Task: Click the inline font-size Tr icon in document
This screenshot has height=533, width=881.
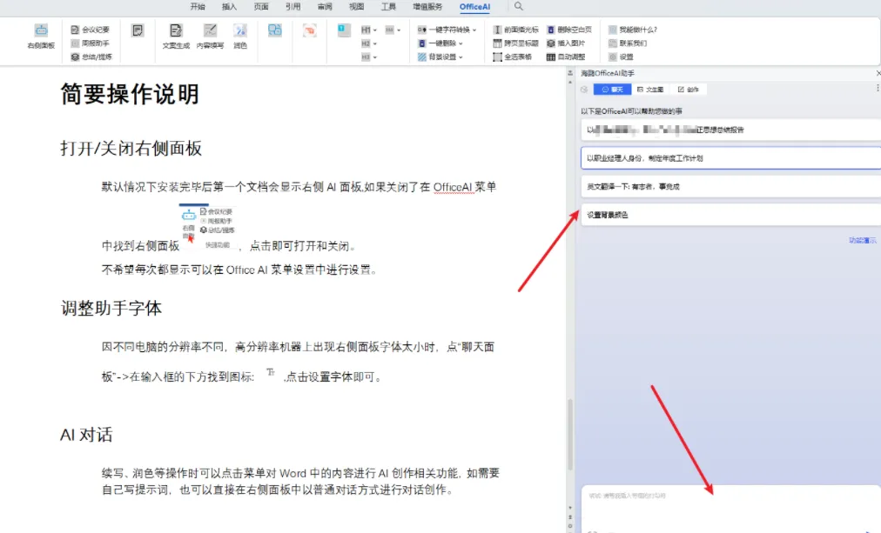Action: [270, 372]
